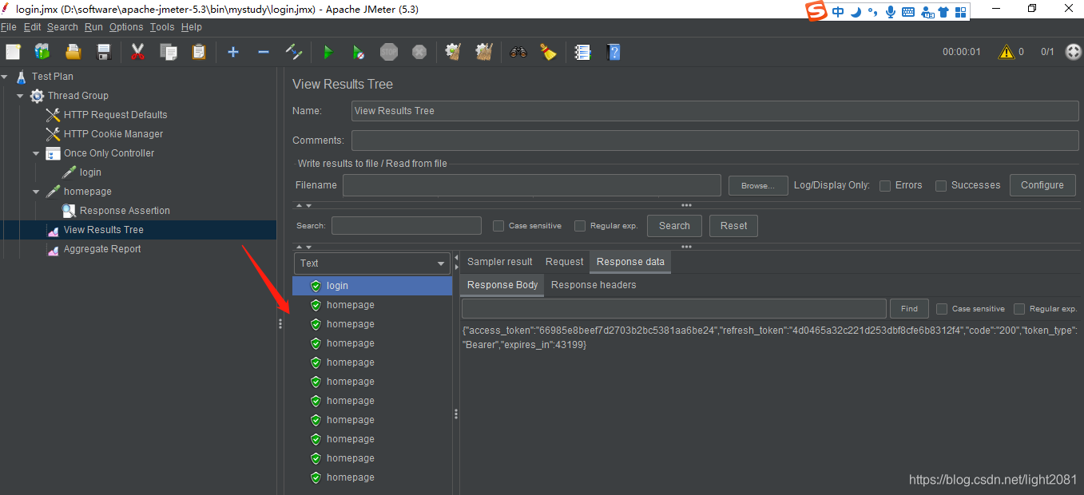This screenshot has width=1084, height=495.
Task: Click the New test plan icon
Action: [x=13, y=52]
